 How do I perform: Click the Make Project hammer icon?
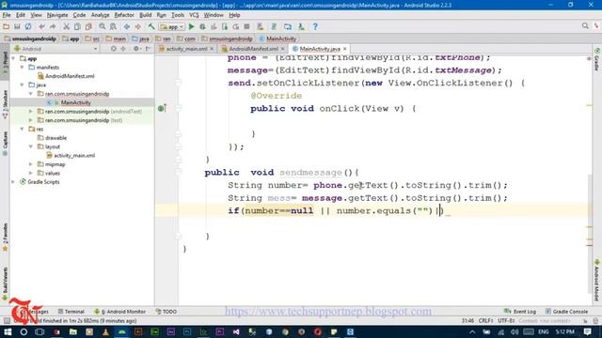click(x=151, y=26)
